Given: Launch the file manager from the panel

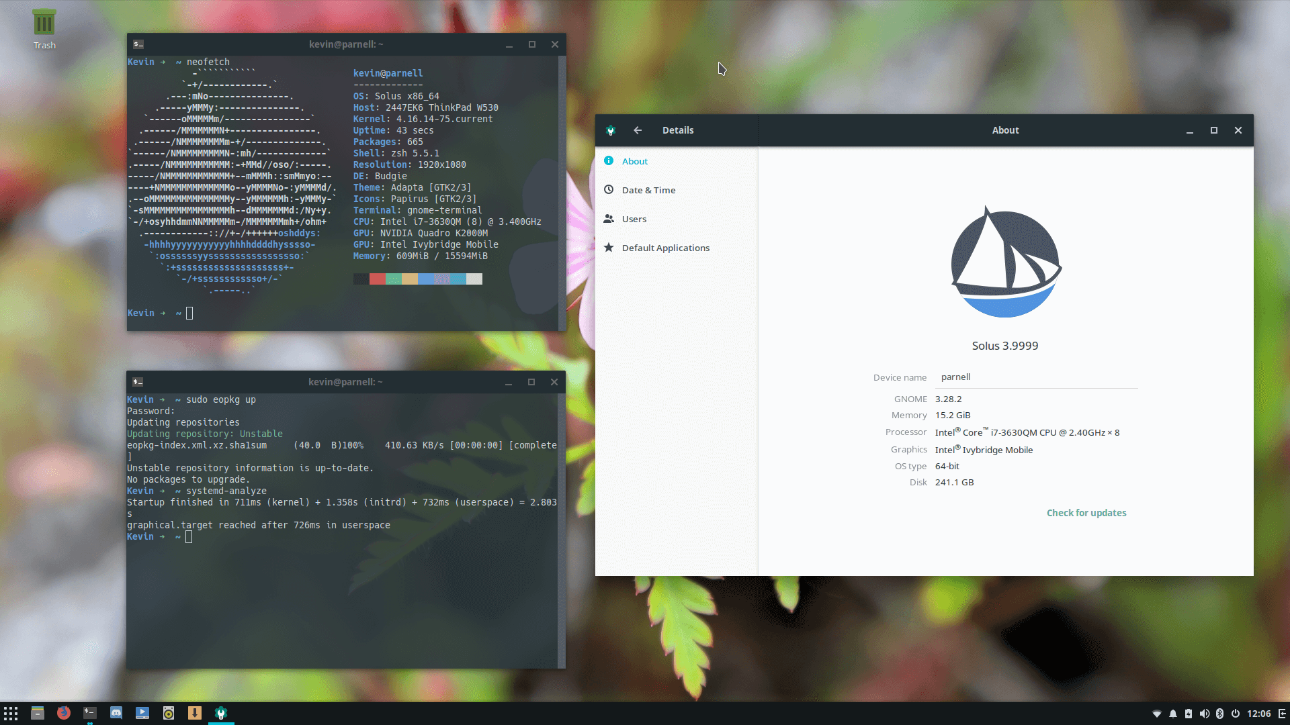Looking at the screenshot, I should (x=38, y=713).
